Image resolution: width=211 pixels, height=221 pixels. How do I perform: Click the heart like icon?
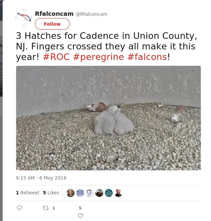click(80, 216)
